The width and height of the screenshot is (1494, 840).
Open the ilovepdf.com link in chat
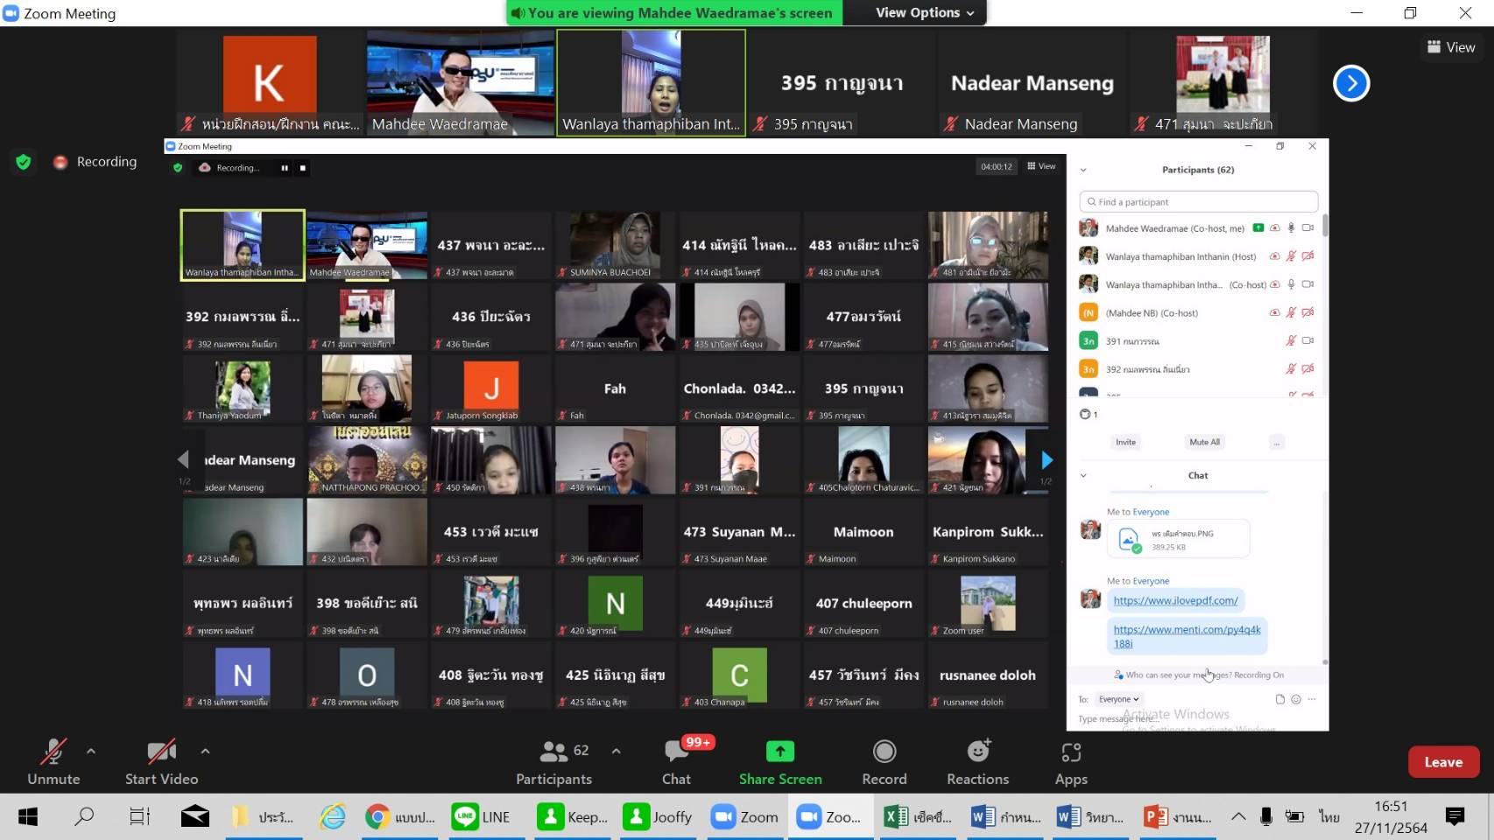tap(1175, 600)
